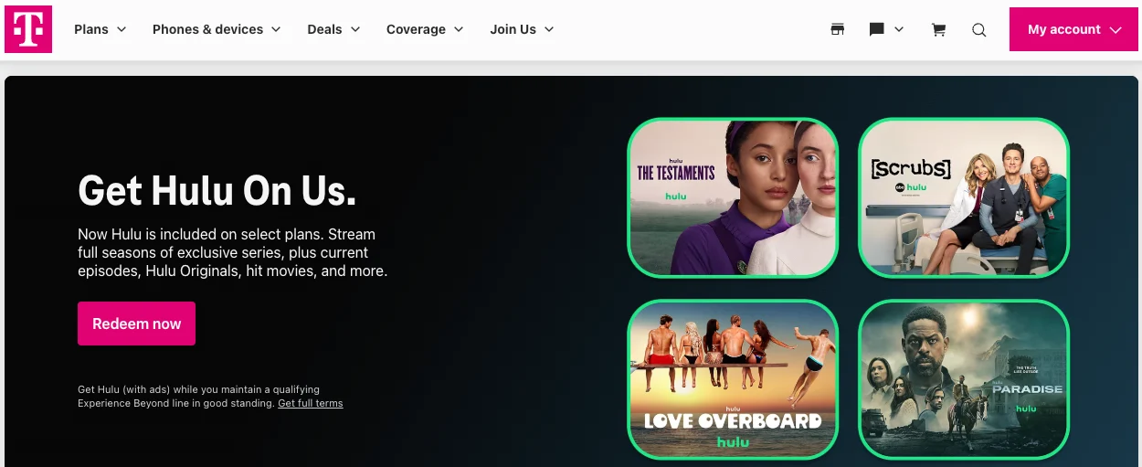This screenshot has height=467, width=1142.
Task: Expand the chevron beside the chat icon
Action: click(x=899, y=29)
